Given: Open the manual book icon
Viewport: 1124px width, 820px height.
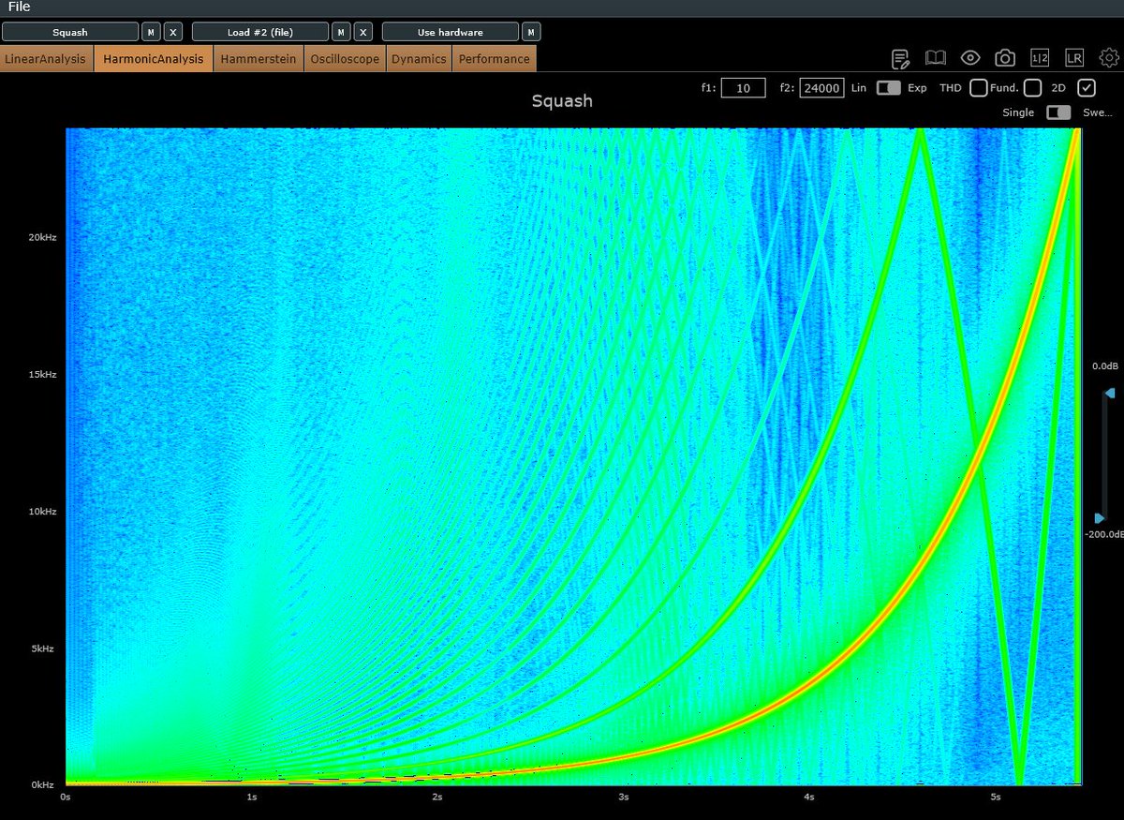Looking at the screenshot, I should pos(935,58).
